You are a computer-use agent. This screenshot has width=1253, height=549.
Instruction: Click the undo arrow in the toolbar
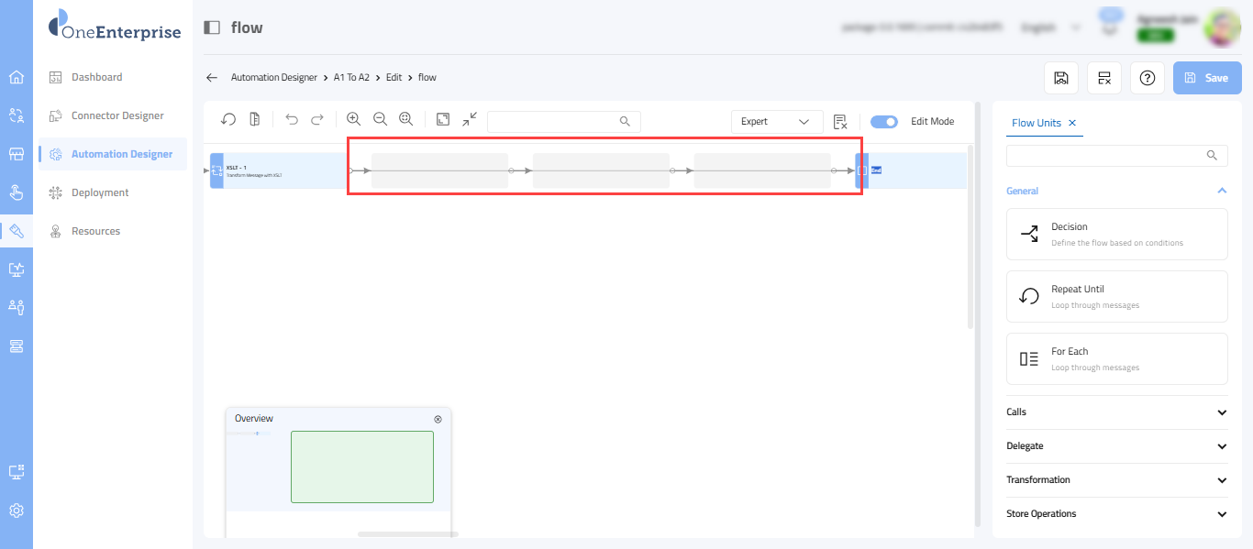(x=292, y=120)
